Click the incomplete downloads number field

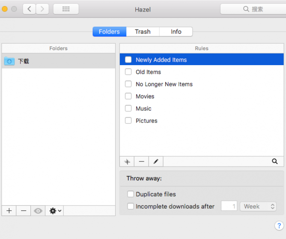tap(229, 206)
